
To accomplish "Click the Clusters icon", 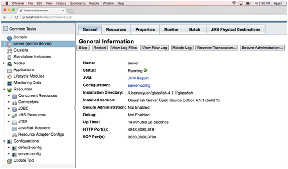I will coord(10,51).
